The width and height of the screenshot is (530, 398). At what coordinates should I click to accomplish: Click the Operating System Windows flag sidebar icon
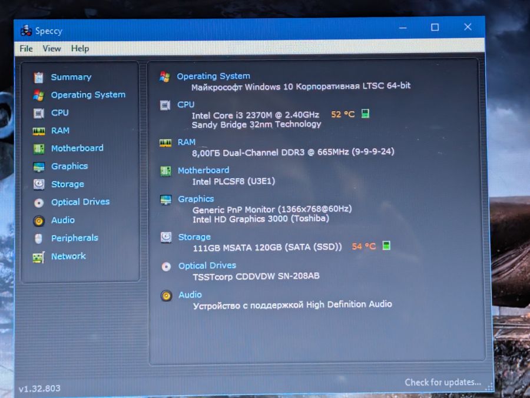pos(38,95)
